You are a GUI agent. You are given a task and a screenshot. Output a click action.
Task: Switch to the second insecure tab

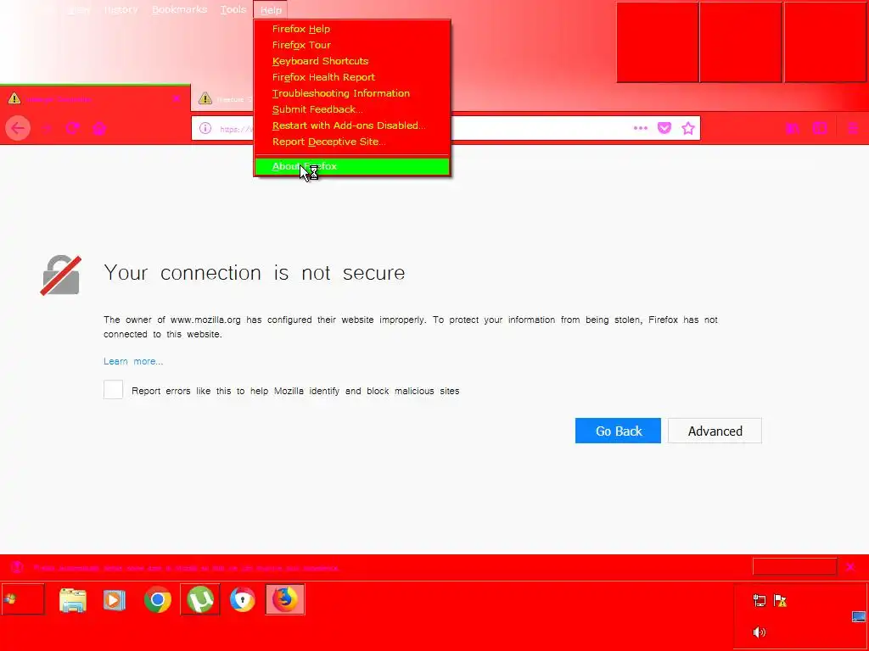tap(223, 99)
